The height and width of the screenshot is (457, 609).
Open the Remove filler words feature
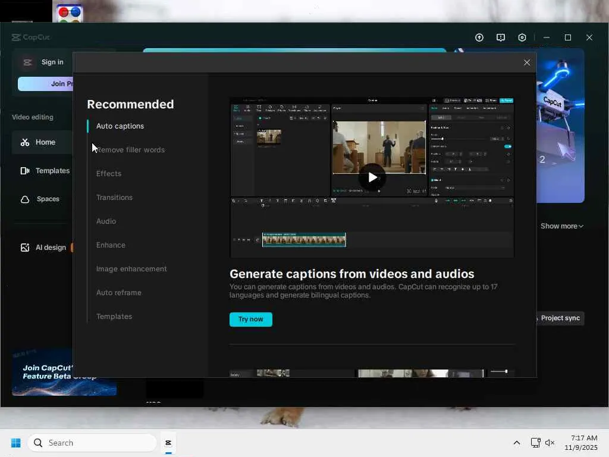(130, 149)
